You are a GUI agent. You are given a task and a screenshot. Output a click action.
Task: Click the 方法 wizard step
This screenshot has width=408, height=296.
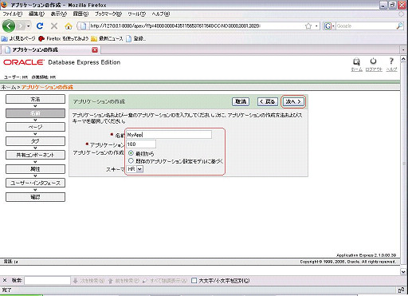point(35,99)
